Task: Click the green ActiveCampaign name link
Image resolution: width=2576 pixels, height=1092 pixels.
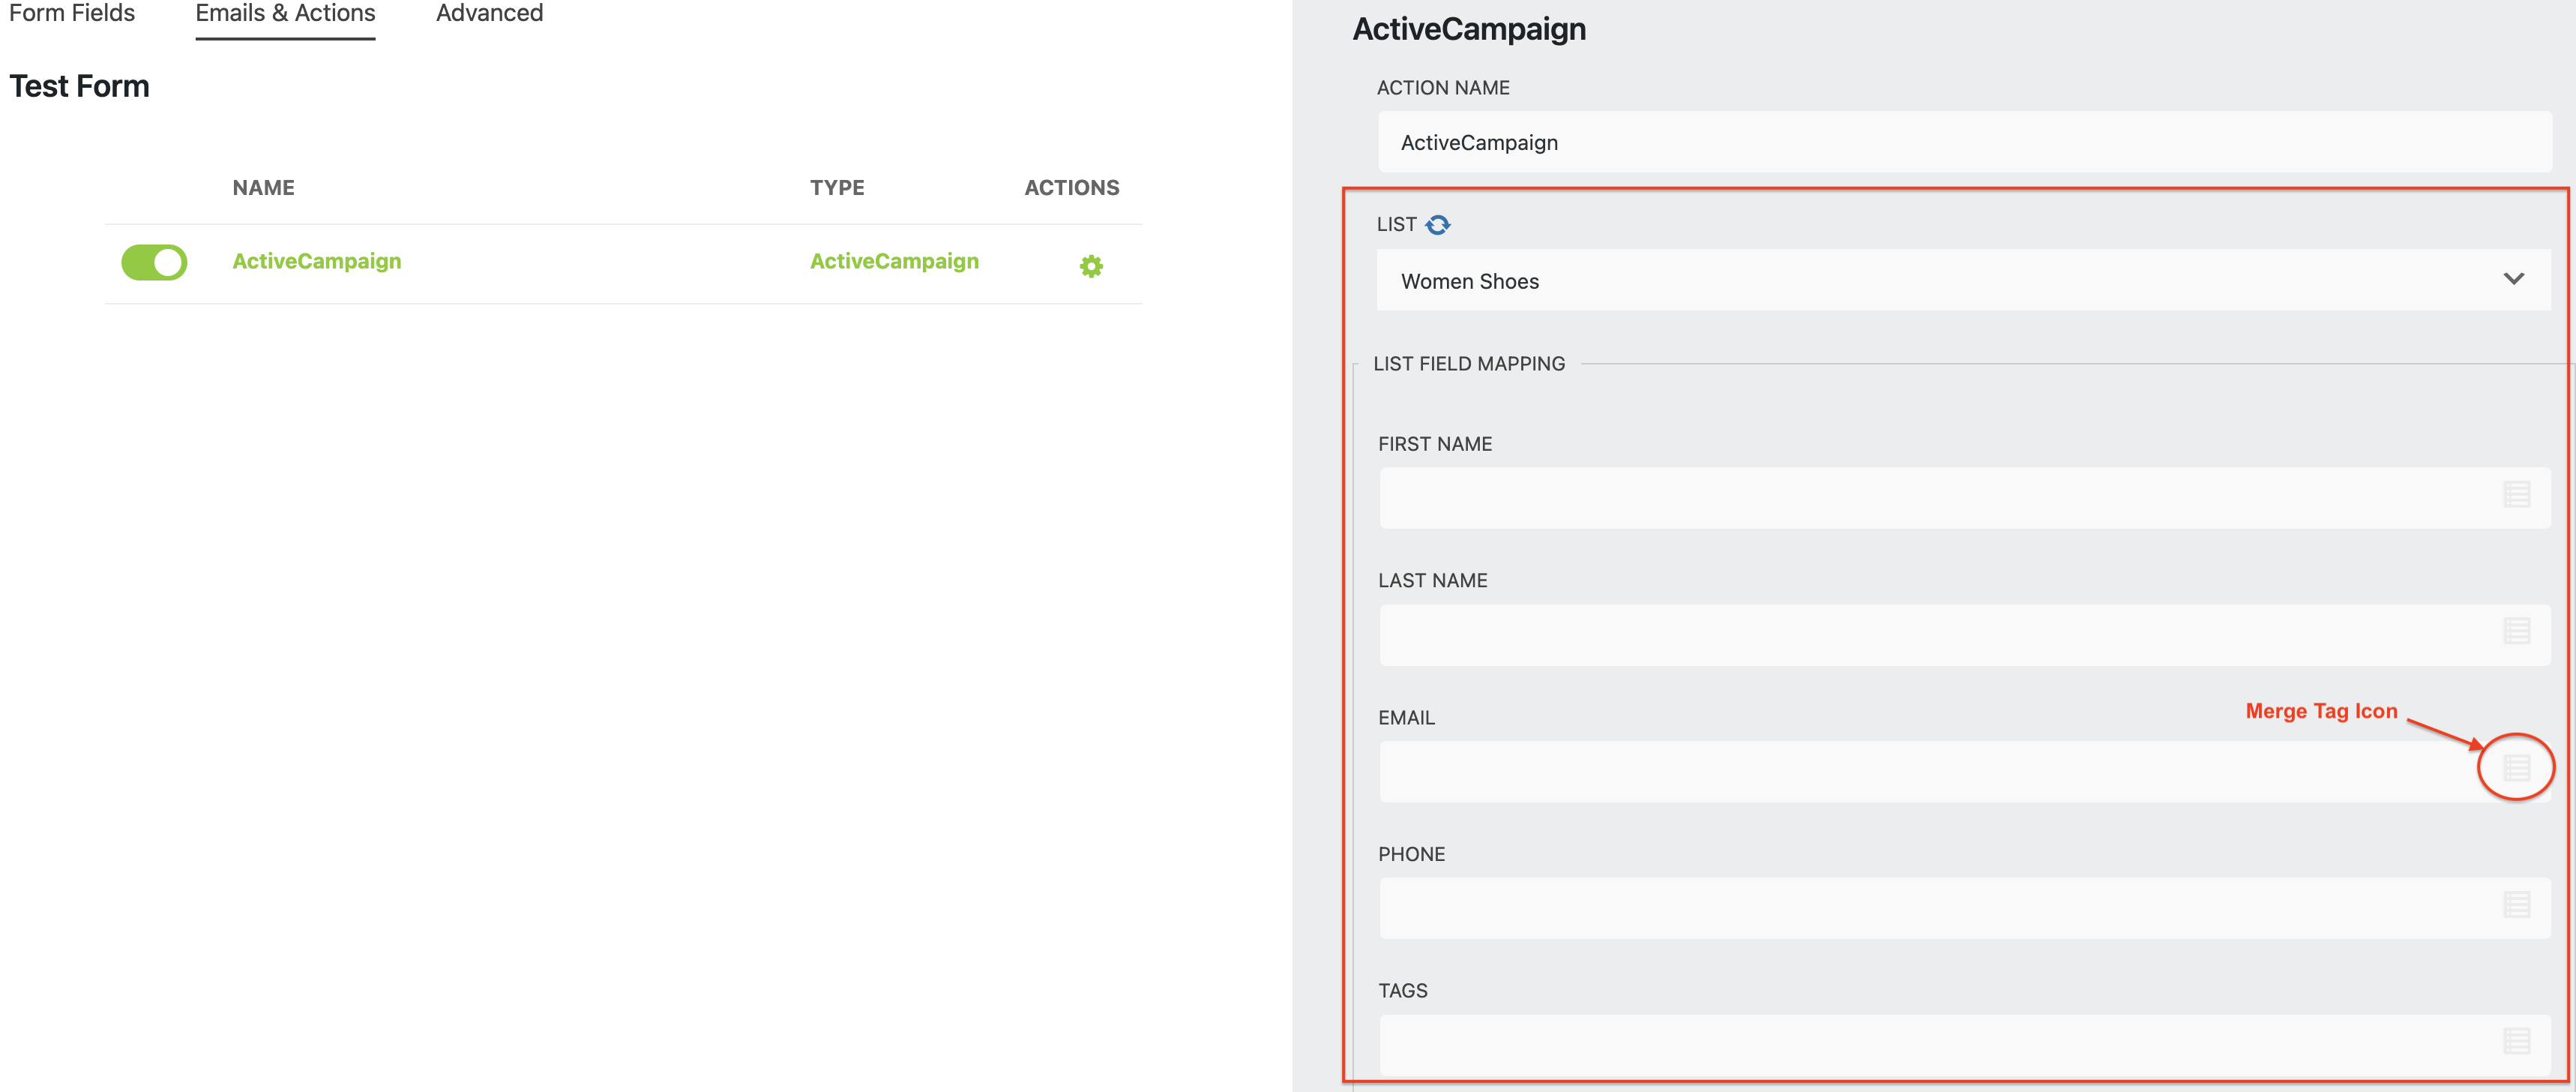Action: 316,261
